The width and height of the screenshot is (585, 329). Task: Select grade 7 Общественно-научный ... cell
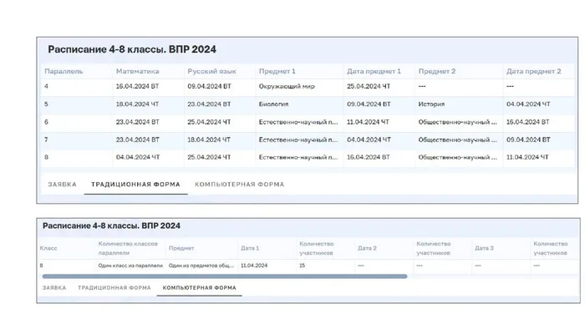pos(457,139)
